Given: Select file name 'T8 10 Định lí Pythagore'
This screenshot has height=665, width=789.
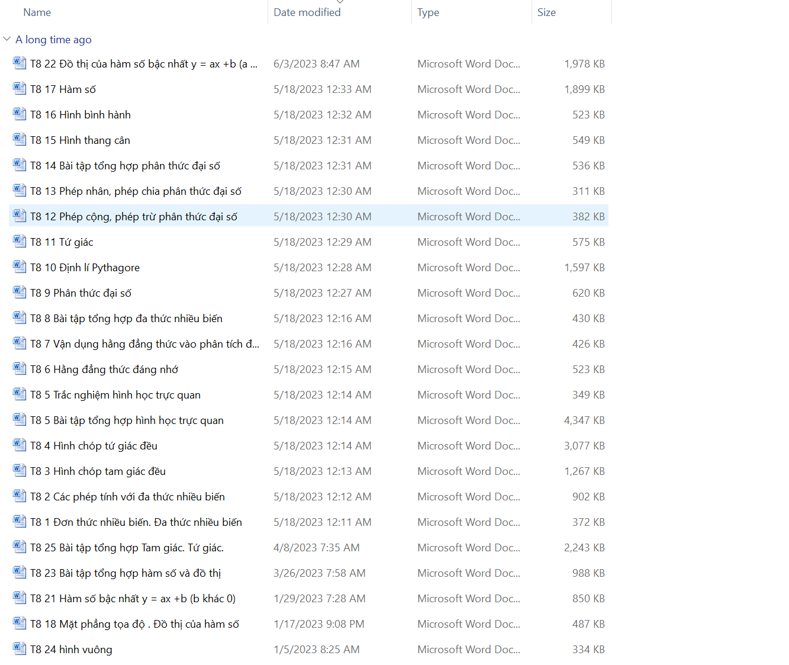Looking at the screenshot, I should pyautogui.click(x=85, y=268).
